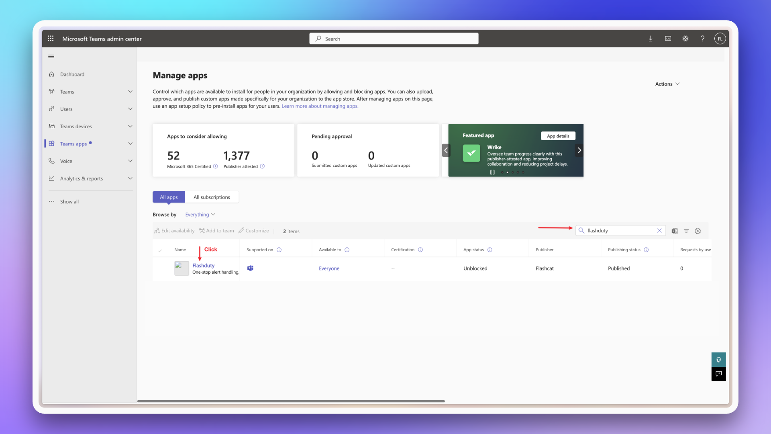Select Dashboard in the left navigation
The height and width of the screenshot is (434, 771).
(72, 74)
